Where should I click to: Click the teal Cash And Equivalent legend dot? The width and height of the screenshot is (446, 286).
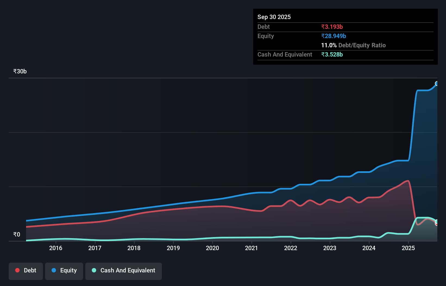(x=94, y=270)
